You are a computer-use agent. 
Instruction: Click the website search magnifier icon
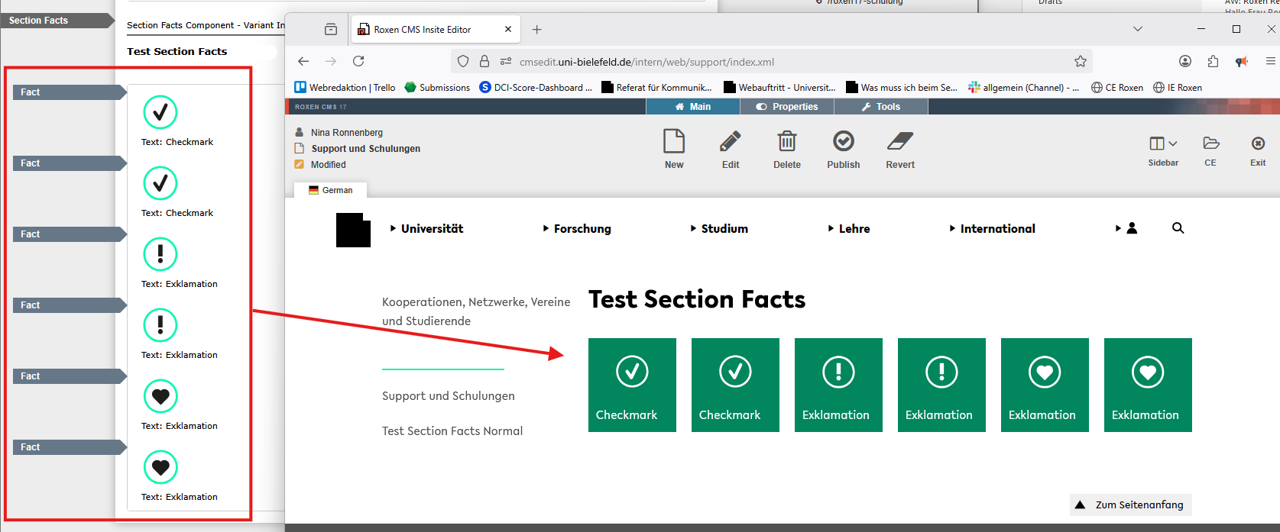click(1178, 228)
